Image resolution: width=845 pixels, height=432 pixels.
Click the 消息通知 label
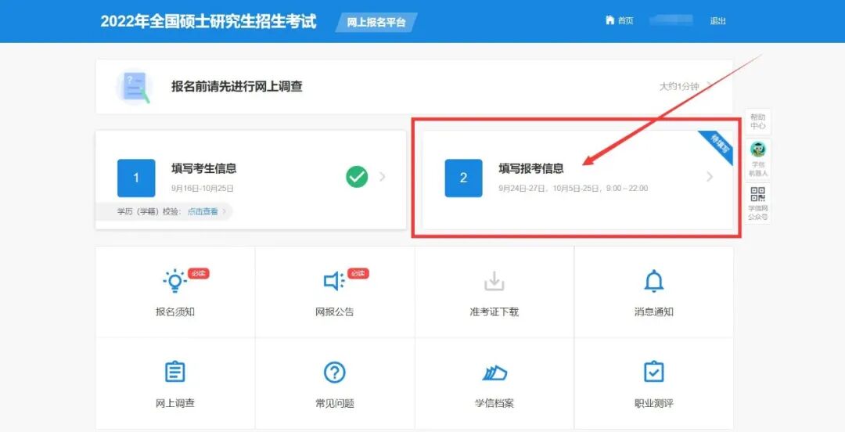click(653, 311)
